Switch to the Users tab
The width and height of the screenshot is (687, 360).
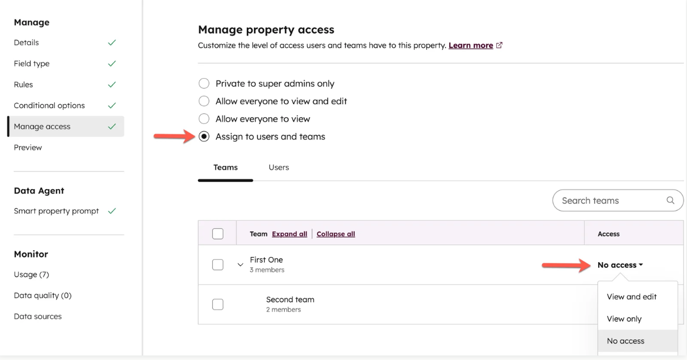278,168
